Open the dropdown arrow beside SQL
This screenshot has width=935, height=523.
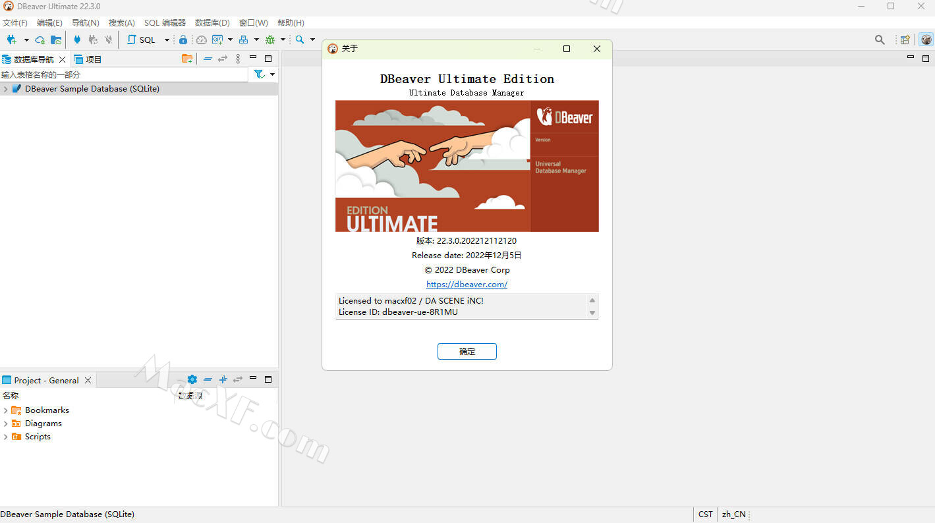(167, 40)
